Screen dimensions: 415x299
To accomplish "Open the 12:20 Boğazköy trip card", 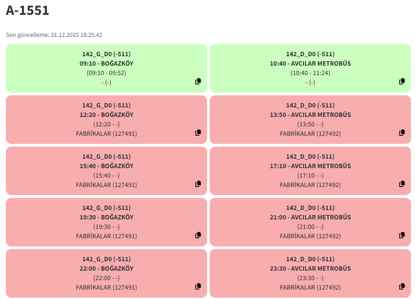I will coord(106,120).
